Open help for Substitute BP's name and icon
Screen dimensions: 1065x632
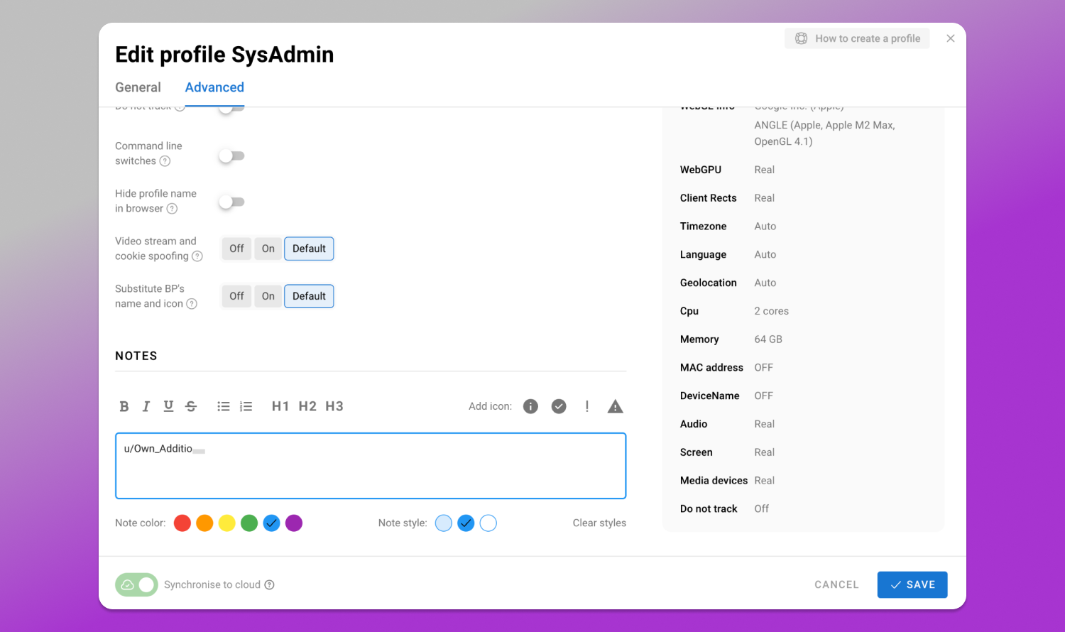[192, 304]
